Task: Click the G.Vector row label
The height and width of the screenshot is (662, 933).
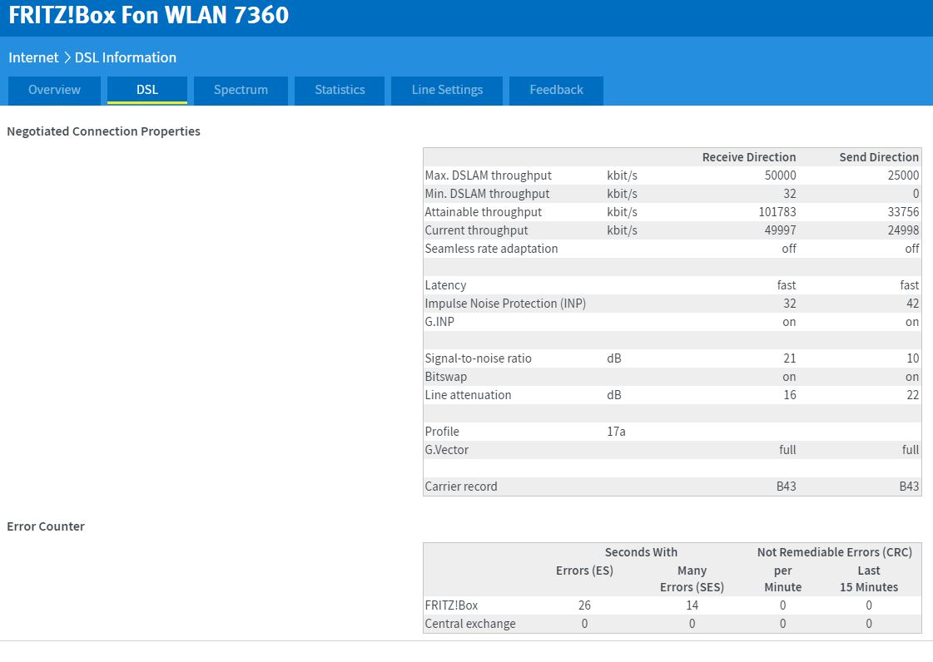Action: [446, 450]
